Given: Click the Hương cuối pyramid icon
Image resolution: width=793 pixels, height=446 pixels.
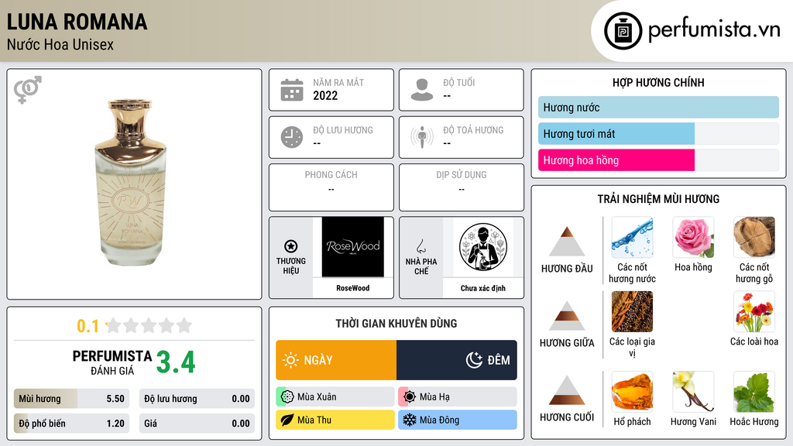Looking at the screenshot, I should (x=567, y=390).
